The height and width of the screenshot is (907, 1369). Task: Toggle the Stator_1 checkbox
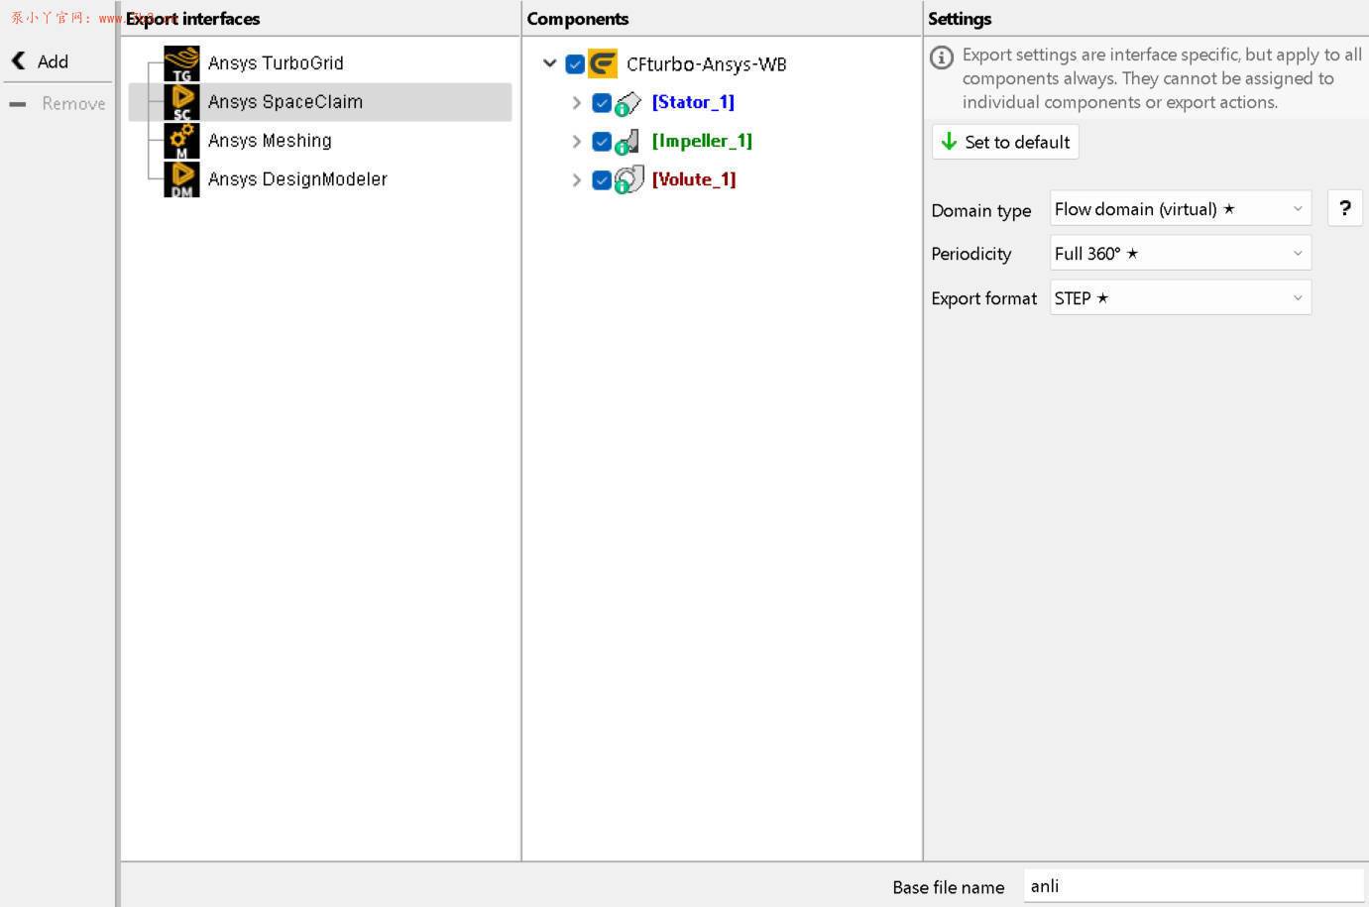(x=601, y=103)
